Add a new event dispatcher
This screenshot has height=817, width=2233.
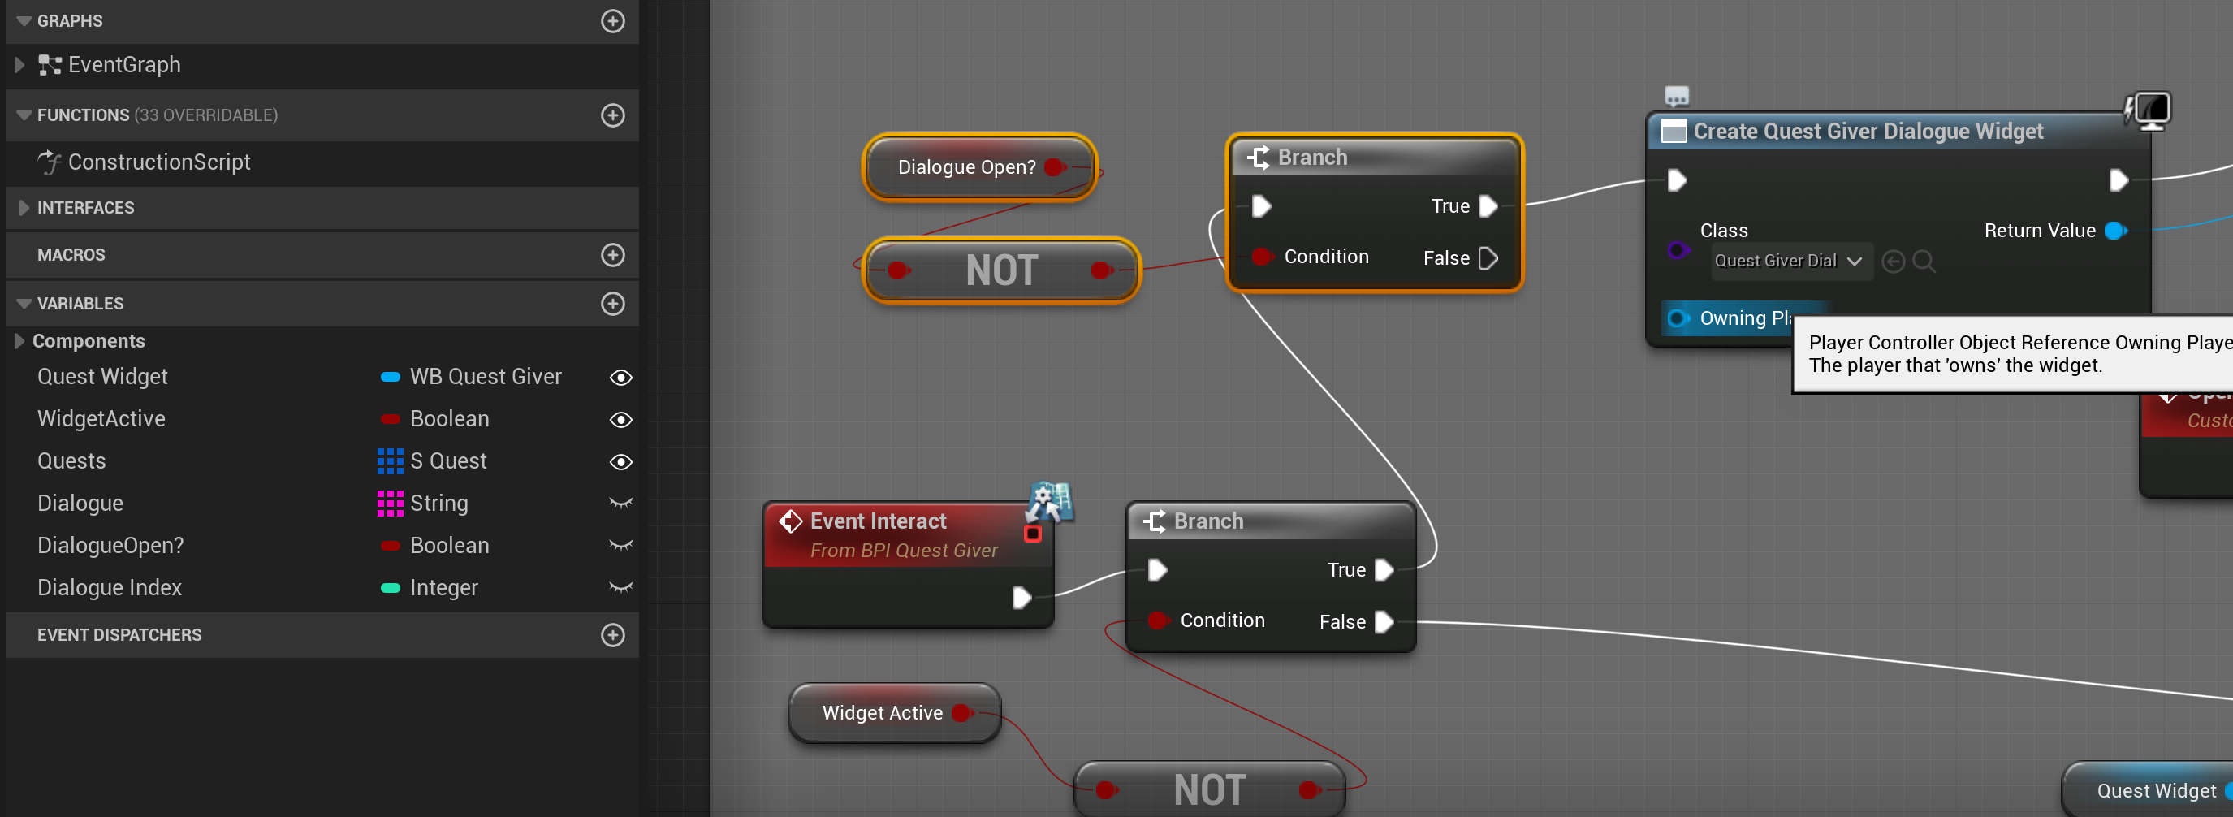pos(613,635)
